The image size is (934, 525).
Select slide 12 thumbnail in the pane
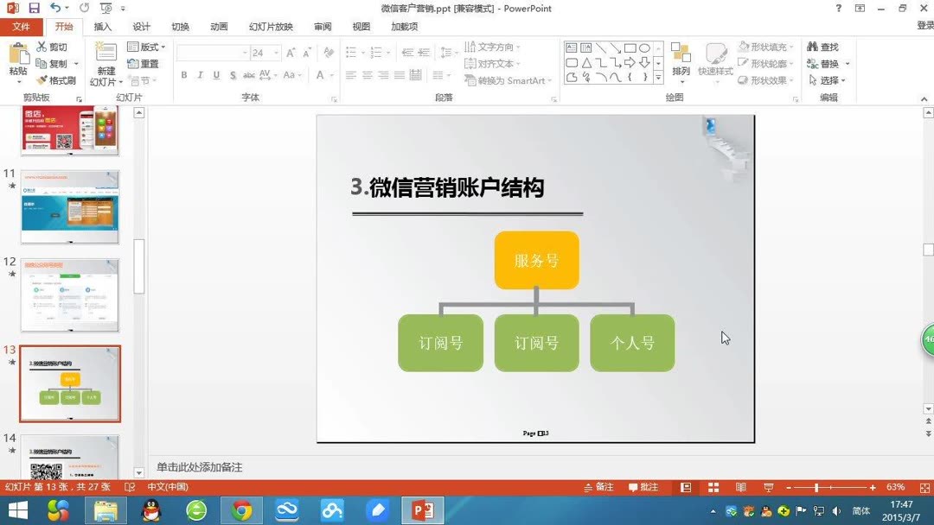pos(70,296)
